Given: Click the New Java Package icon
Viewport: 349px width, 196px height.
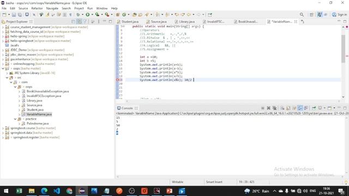Looking at the screenshot, I should (118, 15).
